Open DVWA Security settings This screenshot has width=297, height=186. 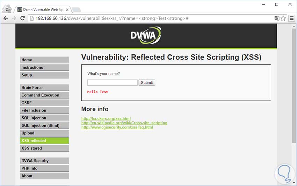(44, 161)
